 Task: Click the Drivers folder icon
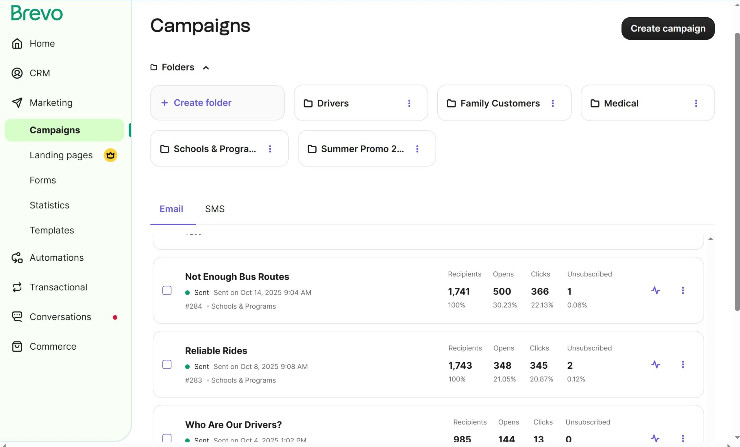point(308,103)
